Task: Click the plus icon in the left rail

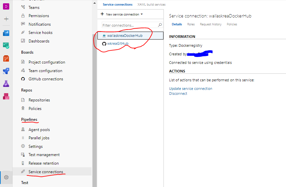Action: click(x=6, y=19)
